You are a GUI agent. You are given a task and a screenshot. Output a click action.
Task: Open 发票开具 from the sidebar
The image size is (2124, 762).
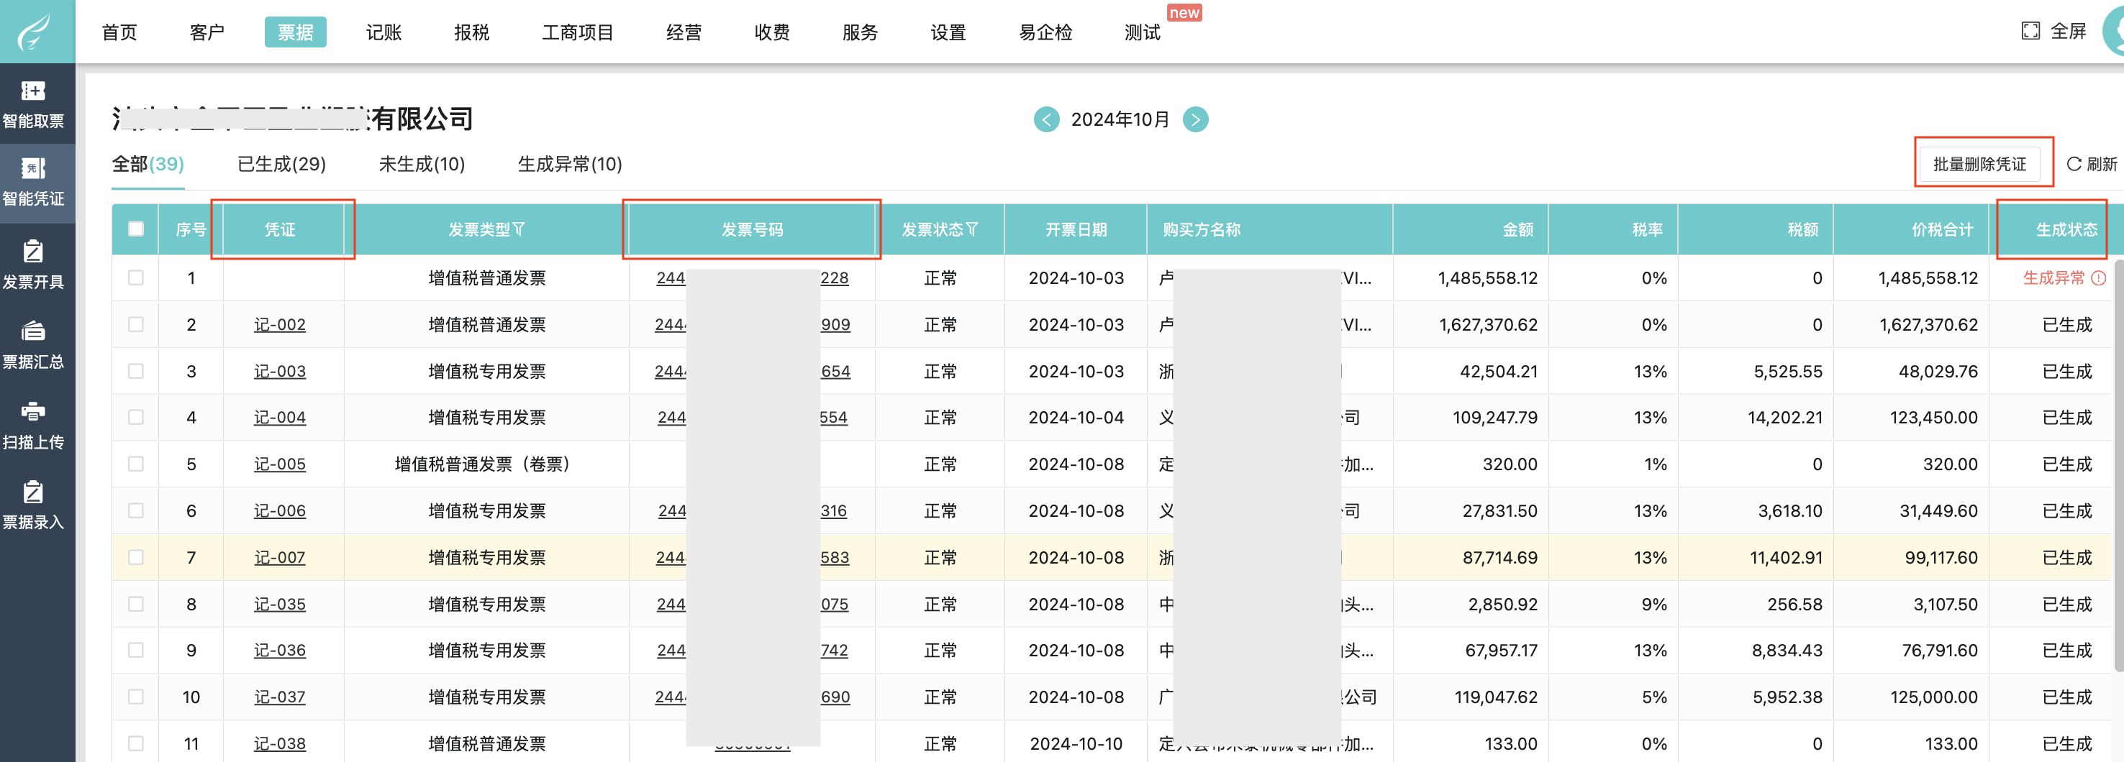(x=33, y=252)
